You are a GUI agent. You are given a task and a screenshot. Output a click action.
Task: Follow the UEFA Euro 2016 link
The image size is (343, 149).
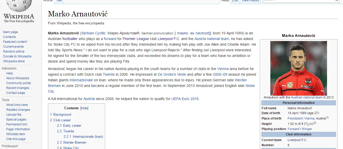(x=185, y=99)
